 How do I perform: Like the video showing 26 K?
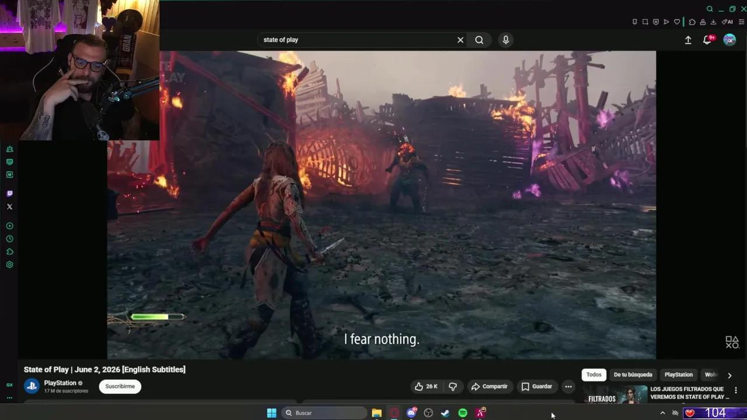click(426, 386)
